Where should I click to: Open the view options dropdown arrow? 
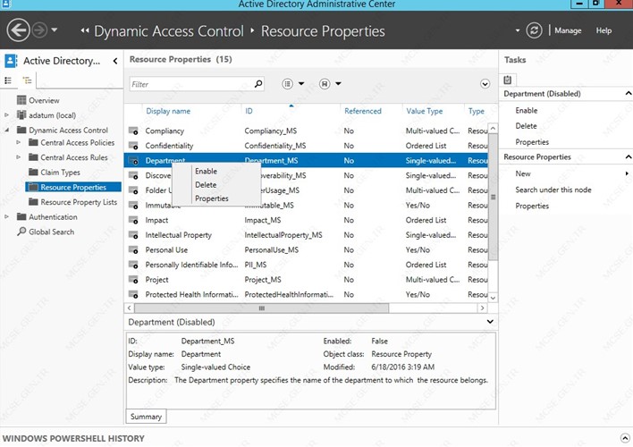(x=301, y=83)
